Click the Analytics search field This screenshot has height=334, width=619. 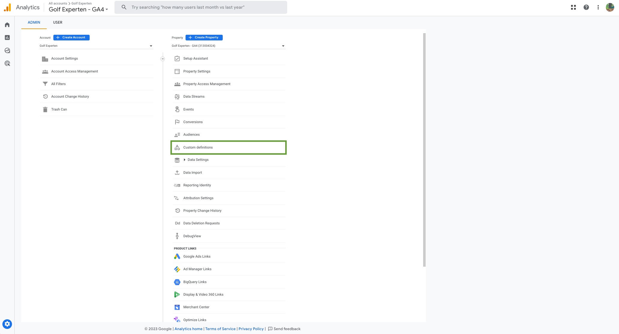tap(201, 7)
